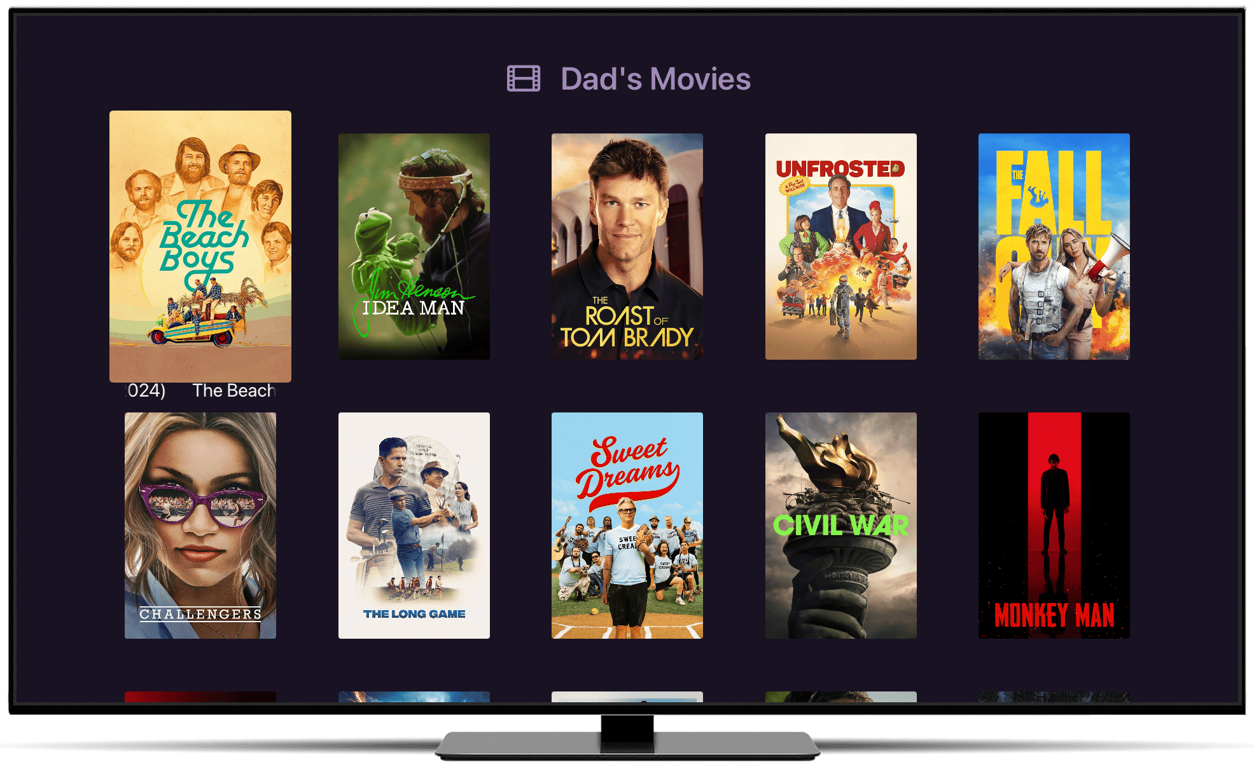The width and height of the screenshot is (1254, 769).
Task: Pick The Long Game poster
Action: pos(414,526)
